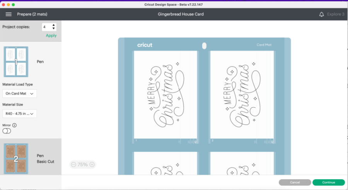Viewport: 348px width, 190px height.
Task: Click the Cricut logo on the mat
Action: point(145,45)
